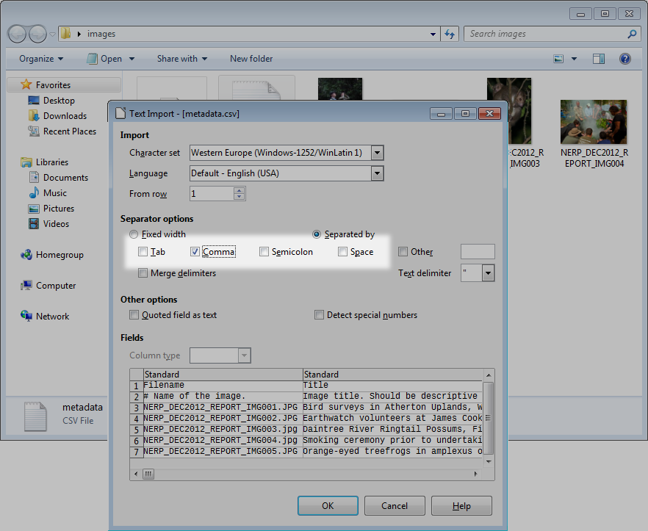Select the Fixed width radio button

point(134,234)
